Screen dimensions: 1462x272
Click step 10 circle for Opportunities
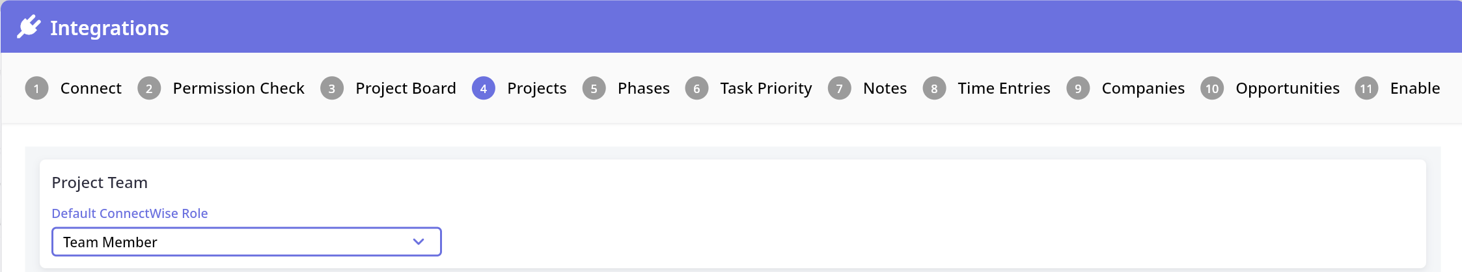(x=1212, y=88)
